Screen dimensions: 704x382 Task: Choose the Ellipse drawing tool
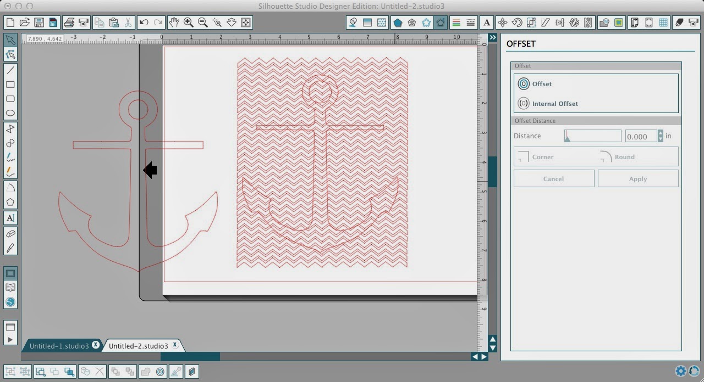pos(10,113)
